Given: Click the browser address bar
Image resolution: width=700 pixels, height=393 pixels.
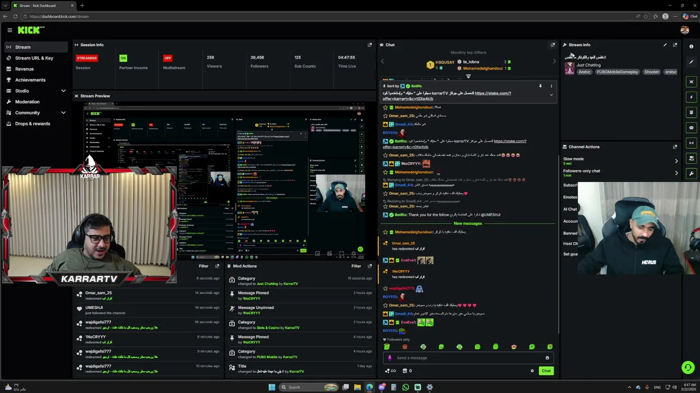Looking at the screenshot, I should pyautogui.click(x=328, y=16).
